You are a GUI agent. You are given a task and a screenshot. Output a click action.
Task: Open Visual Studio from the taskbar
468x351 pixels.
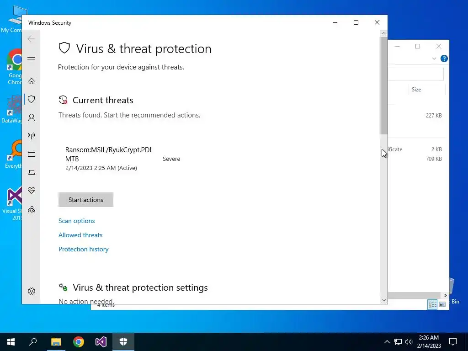click(101, 342)
